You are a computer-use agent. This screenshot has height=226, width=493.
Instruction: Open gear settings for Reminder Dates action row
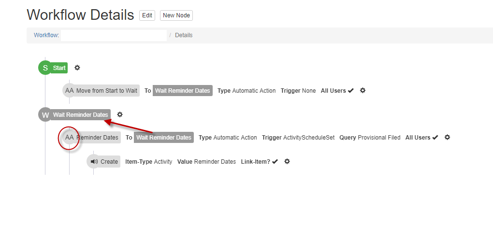pyautogui.click(x=447, y=137)
